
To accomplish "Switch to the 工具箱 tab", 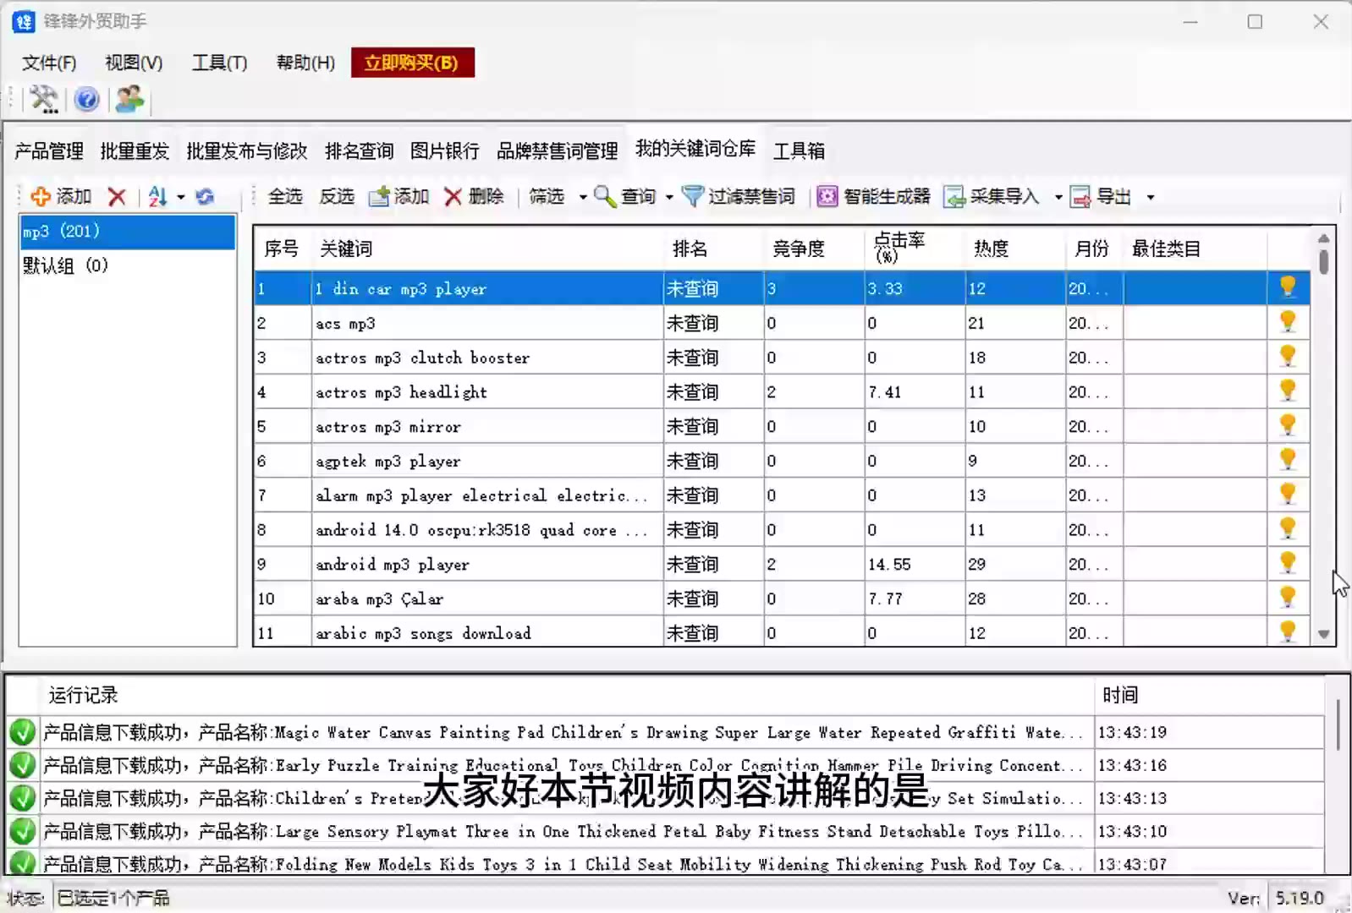I will (800, 151).
